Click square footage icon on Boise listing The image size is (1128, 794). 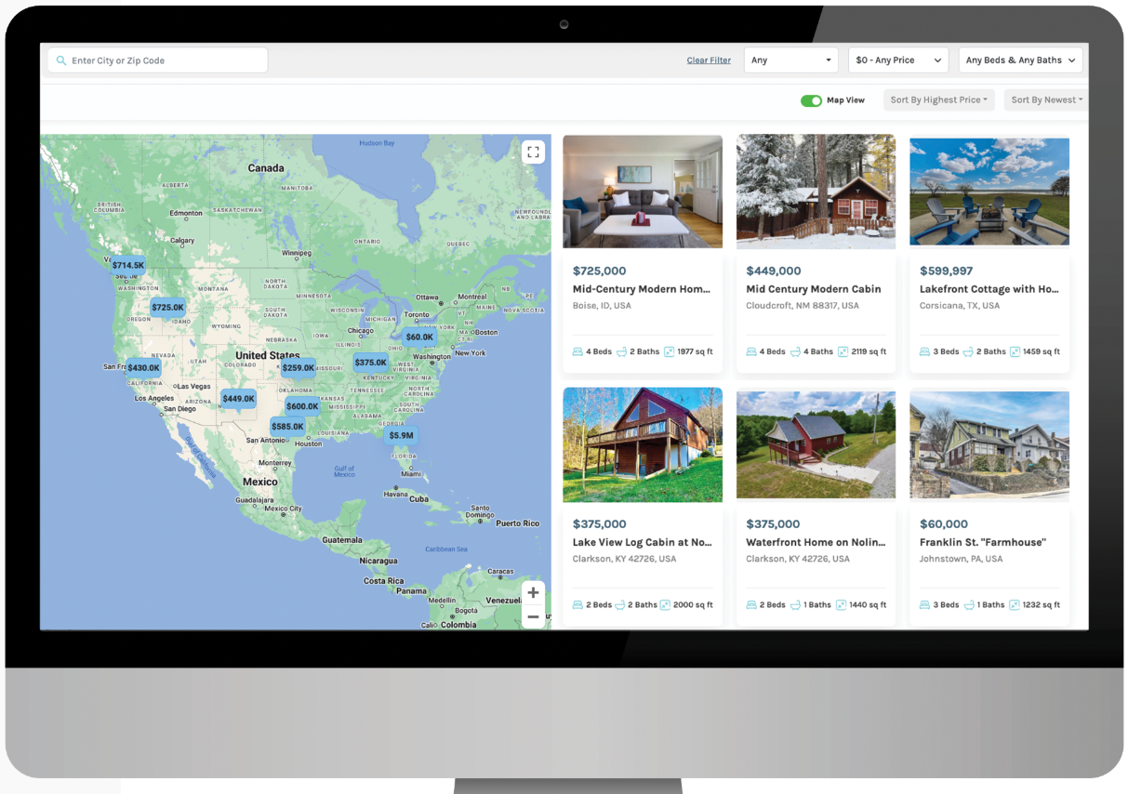[670, 352]
